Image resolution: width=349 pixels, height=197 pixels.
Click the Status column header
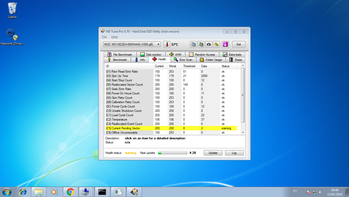tap(228, 66)
